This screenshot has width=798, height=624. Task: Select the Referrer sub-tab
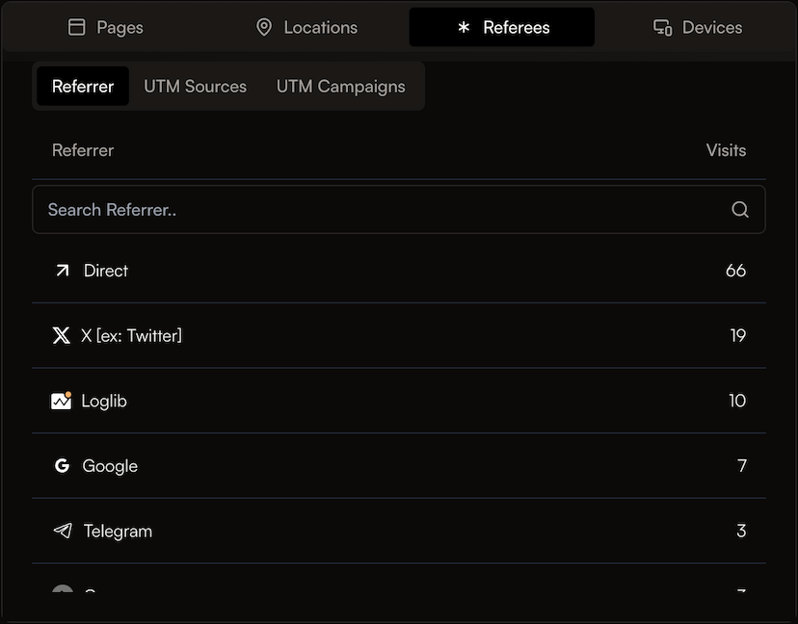point(83,86)
